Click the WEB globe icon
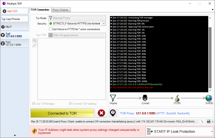 [209, 98]
